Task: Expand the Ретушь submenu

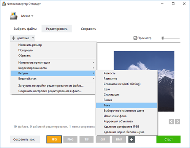Action: [x=53, y=73]
